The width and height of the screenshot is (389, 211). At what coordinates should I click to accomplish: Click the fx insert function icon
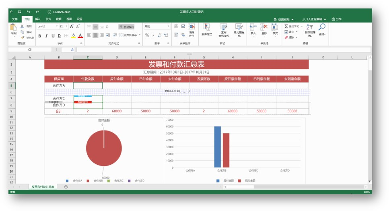click(x=72, y=50)
